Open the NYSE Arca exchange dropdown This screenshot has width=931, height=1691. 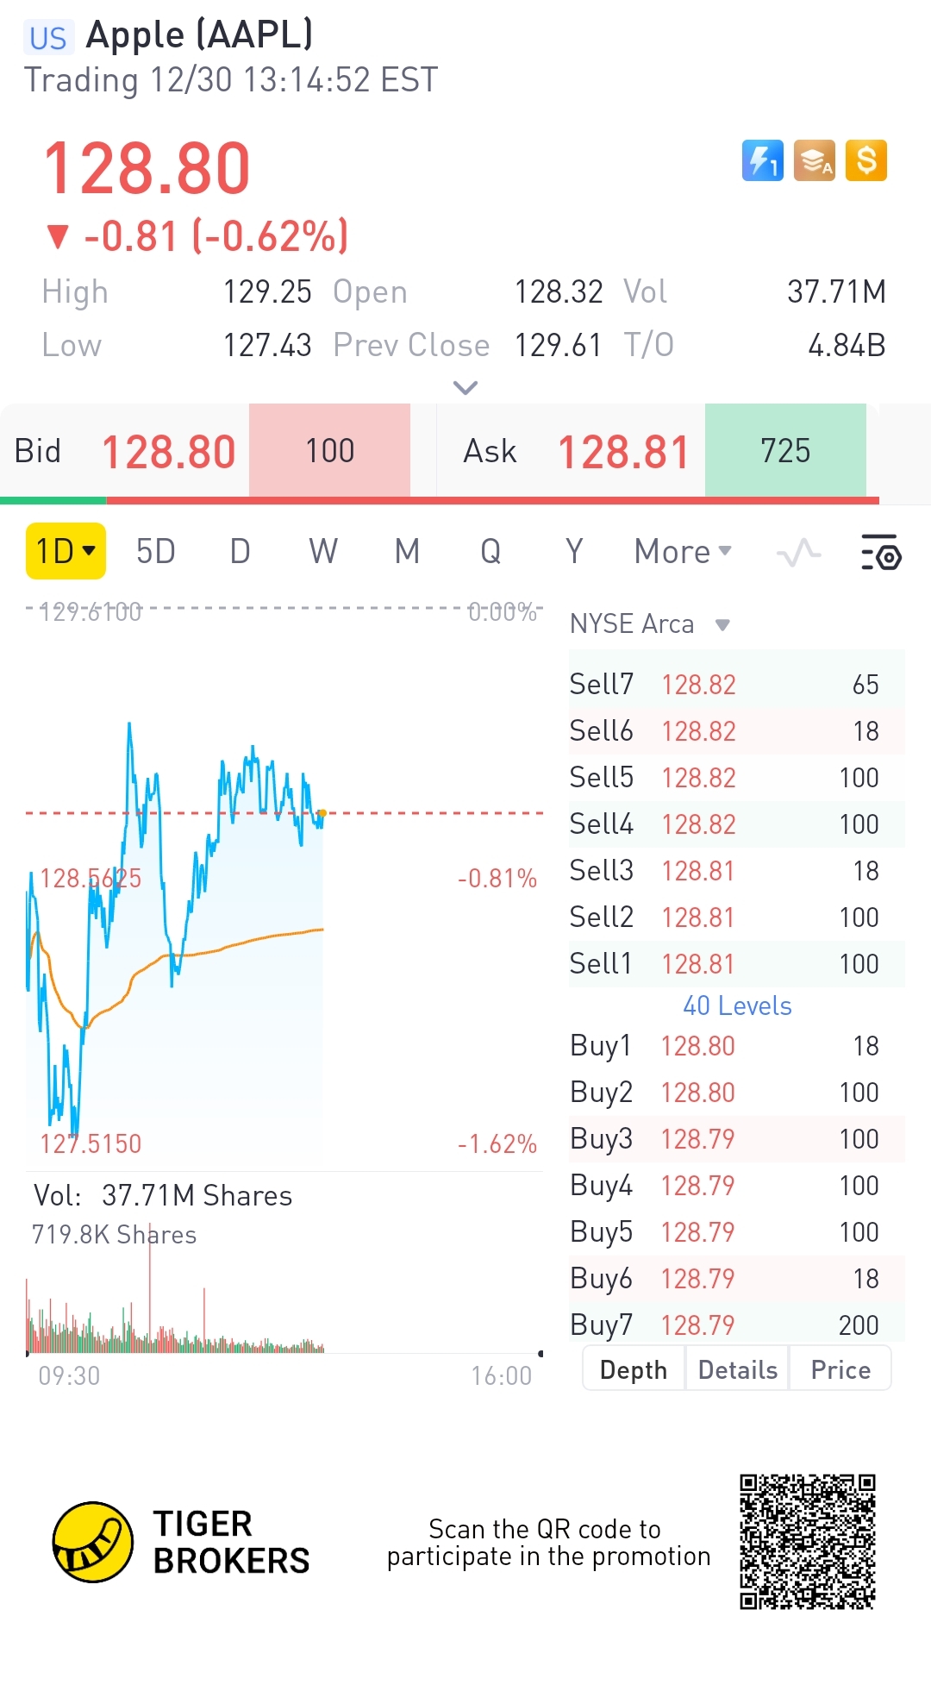650,623
